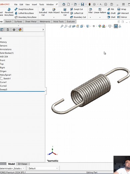Open the 3D Views tab
Screen dimensions: 130x174
point(22,164)
